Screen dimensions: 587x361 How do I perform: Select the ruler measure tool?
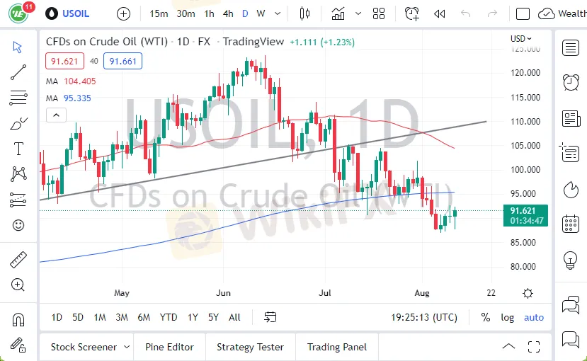click(x=18, y=260)
